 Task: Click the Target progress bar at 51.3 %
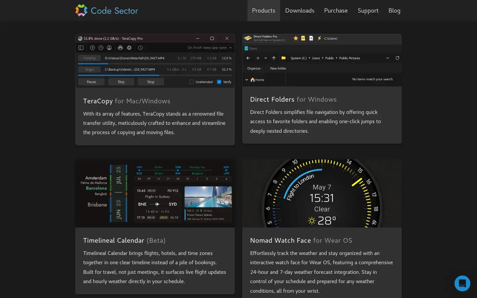tap(155, 75)
